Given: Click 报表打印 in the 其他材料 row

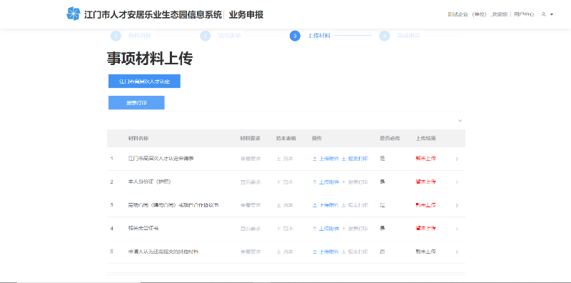Looking at the screenshot, I should click(355, 252).
